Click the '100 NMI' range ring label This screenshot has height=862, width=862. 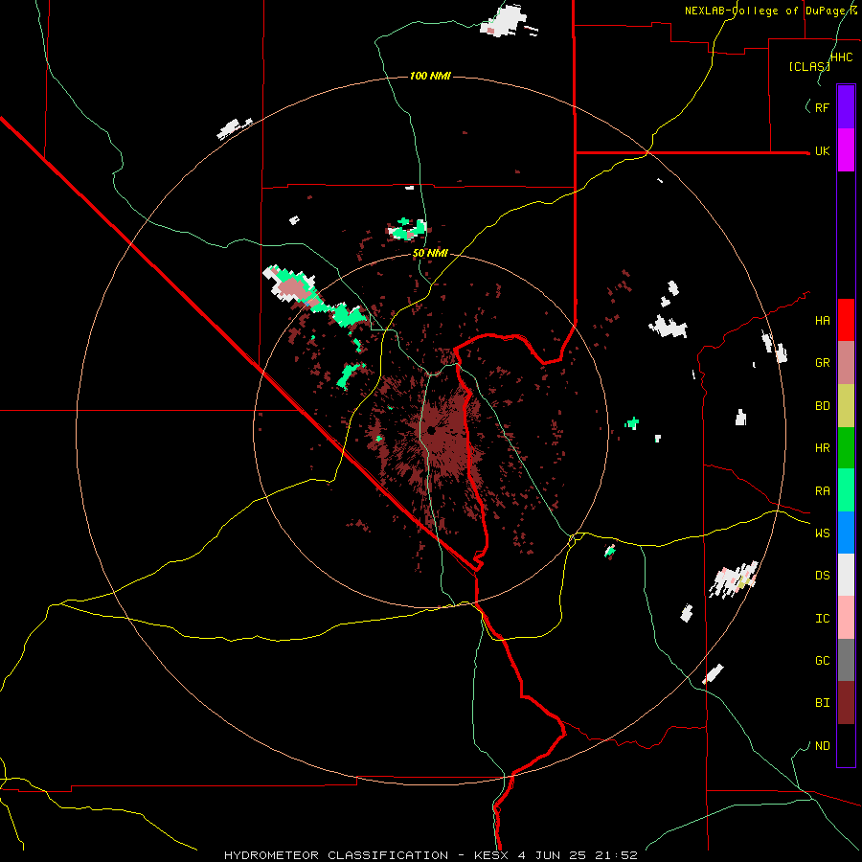pyautogui.click(x=430, y=76)
